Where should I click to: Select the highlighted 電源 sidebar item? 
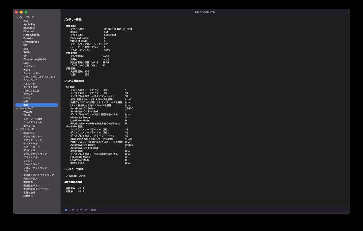pos(26,105)
